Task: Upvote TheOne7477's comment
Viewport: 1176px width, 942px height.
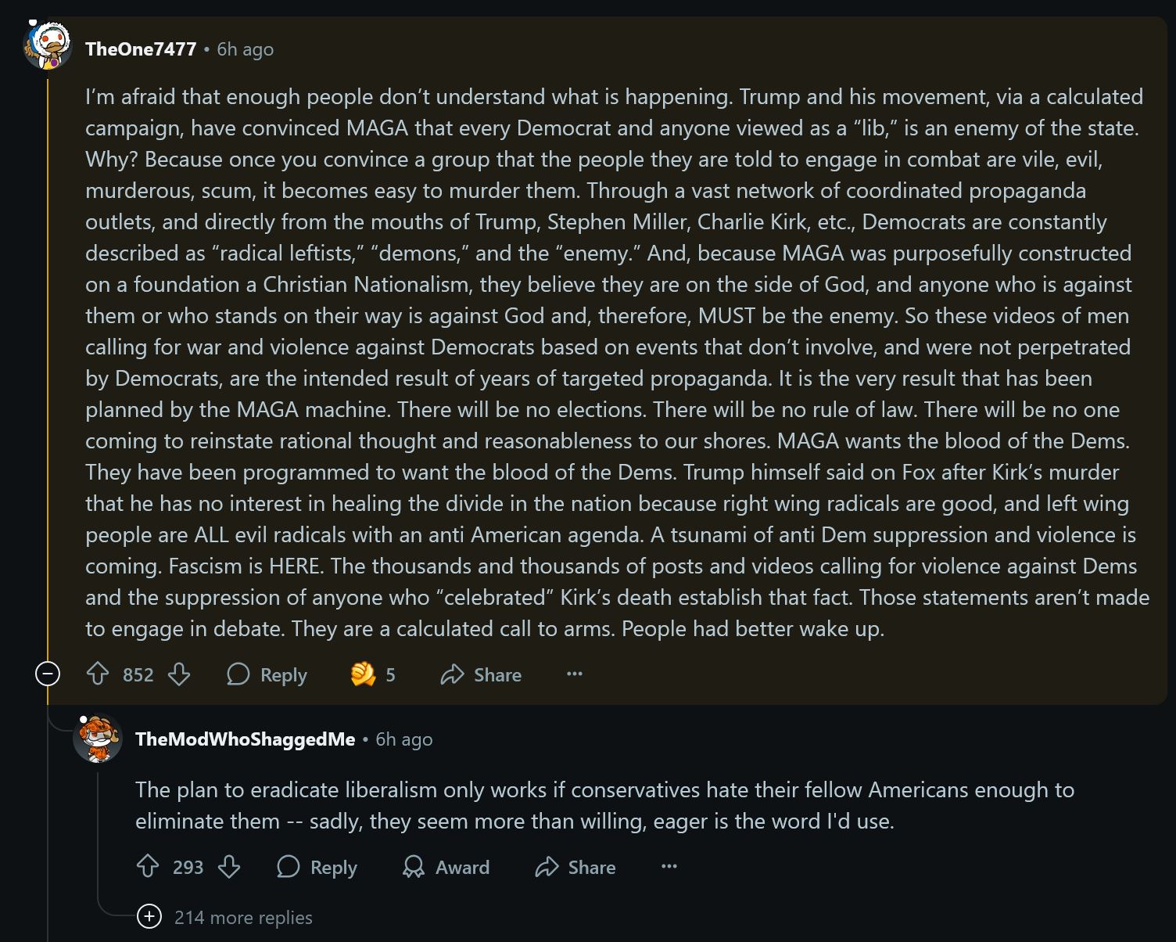Action: click(x=98, y=674)
